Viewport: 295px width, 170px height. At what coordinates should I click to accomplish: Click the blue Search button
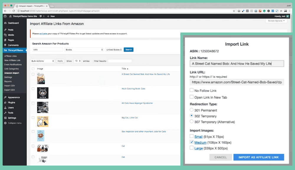(x=129, y=50)
